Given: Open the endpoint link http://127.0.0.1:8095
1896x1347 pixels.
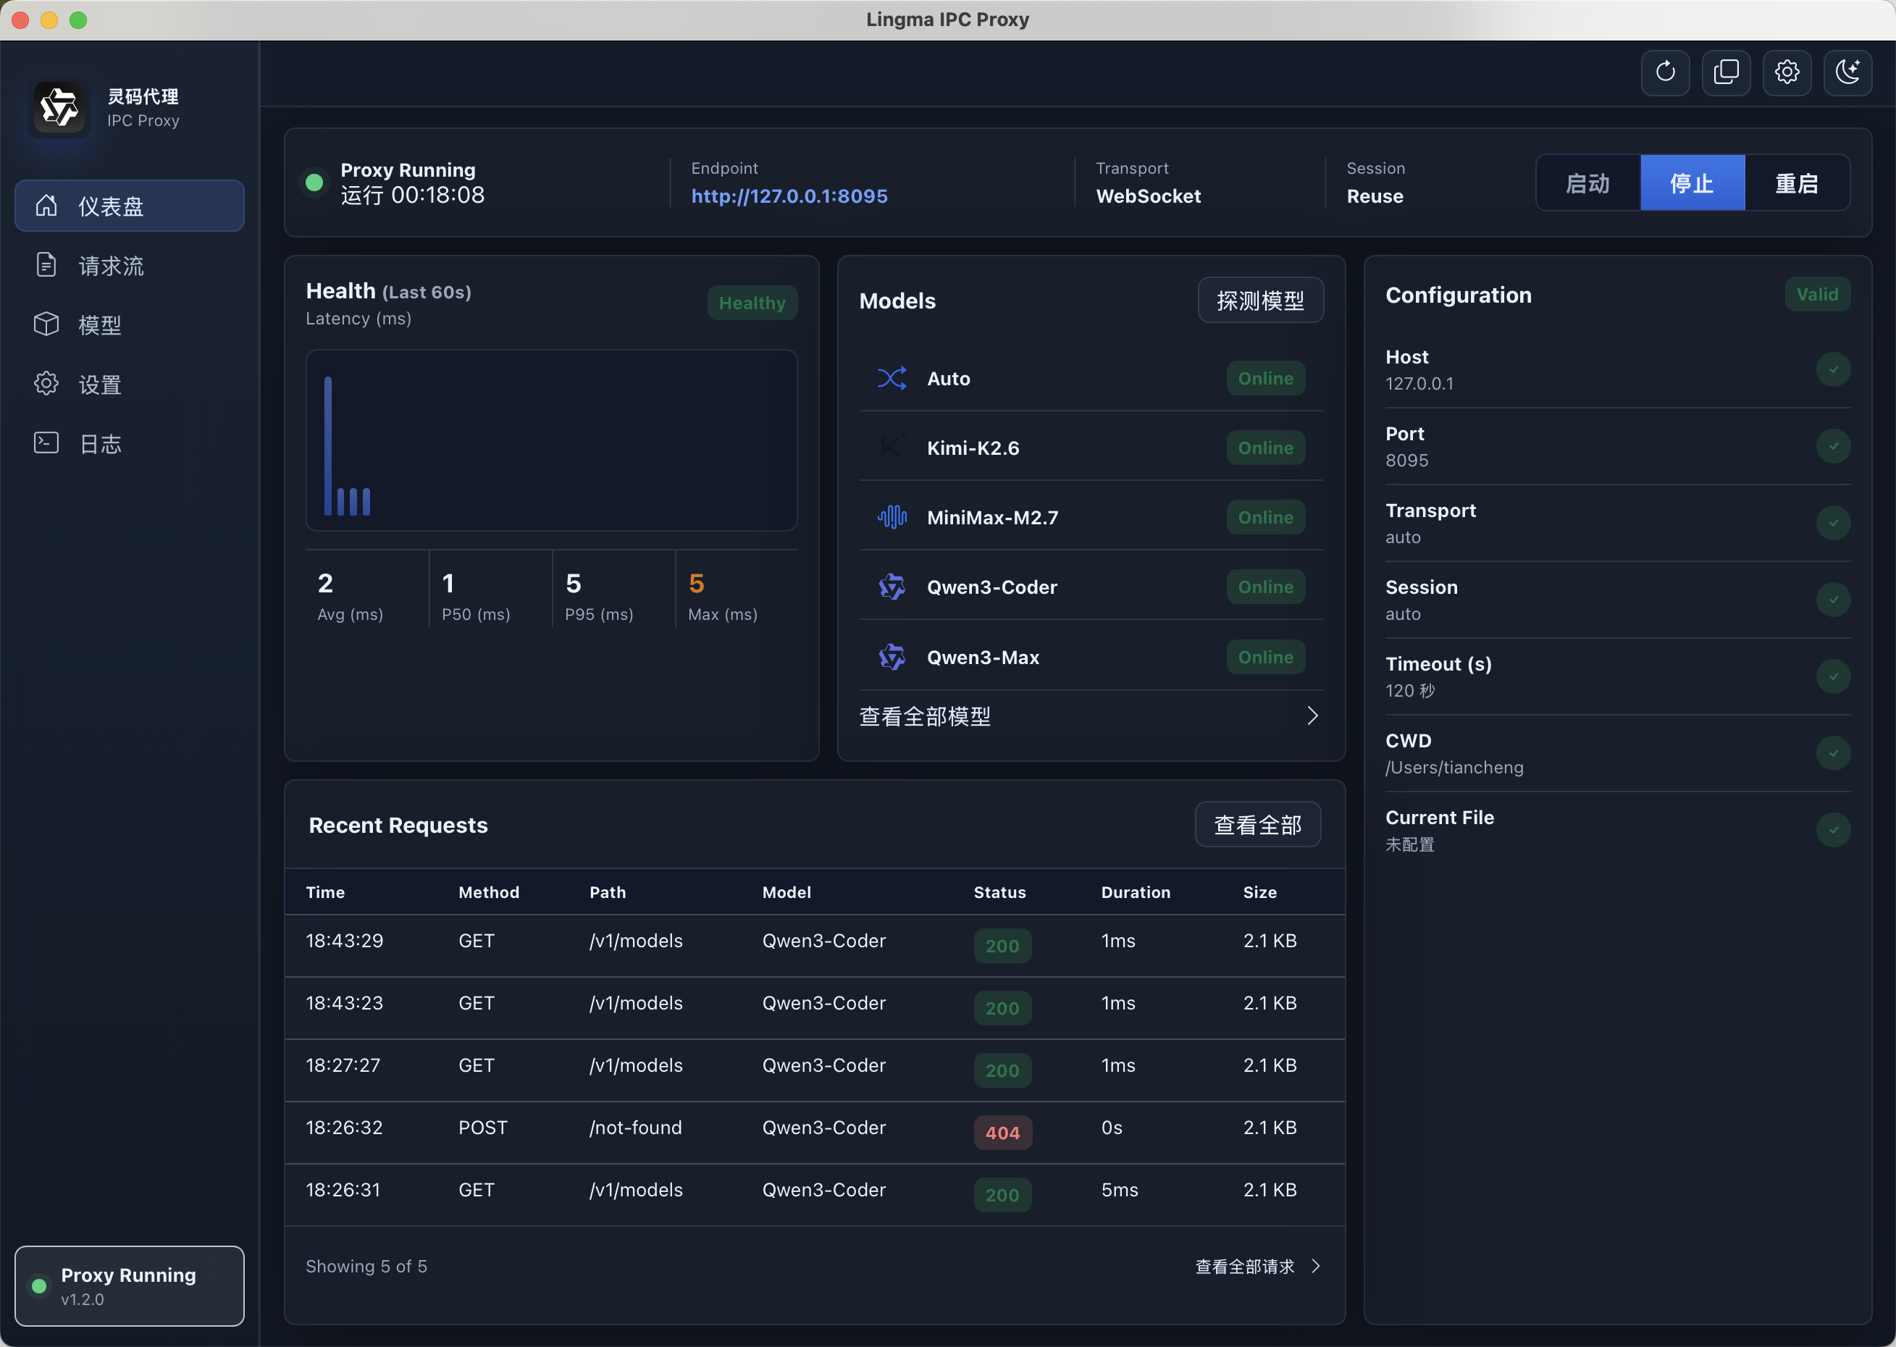Looking at the screenshot, I should 789,196.
